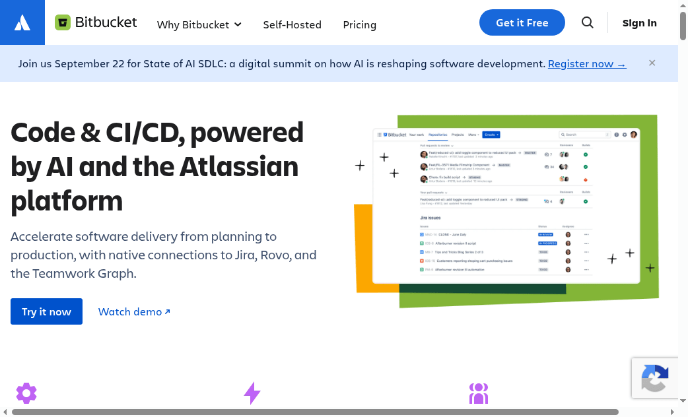
Task: Click the horizontal scrollbar thumb
Action: coord(315,412)
